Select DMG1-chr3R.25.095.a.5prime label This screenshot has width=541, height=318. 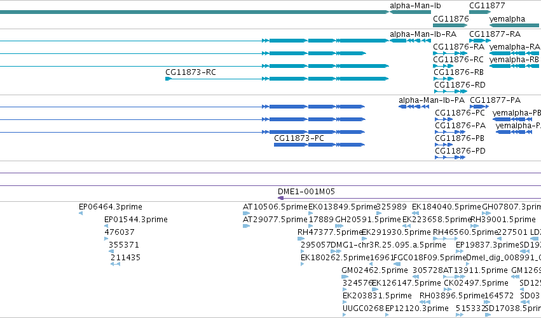tap(388, 245)
